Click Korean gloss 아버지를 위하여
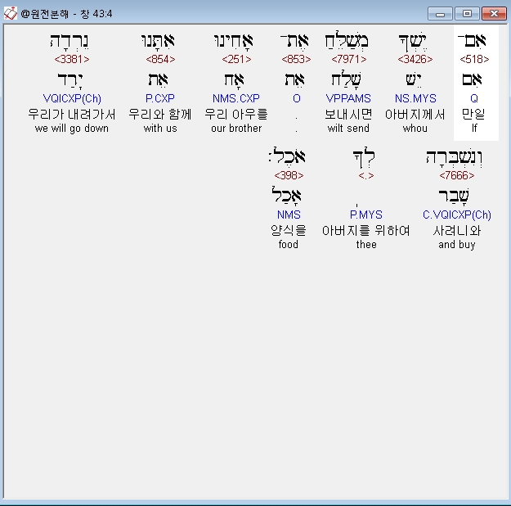Image resolution: width=511 pixels, height=506 pixels. [366, 230]
